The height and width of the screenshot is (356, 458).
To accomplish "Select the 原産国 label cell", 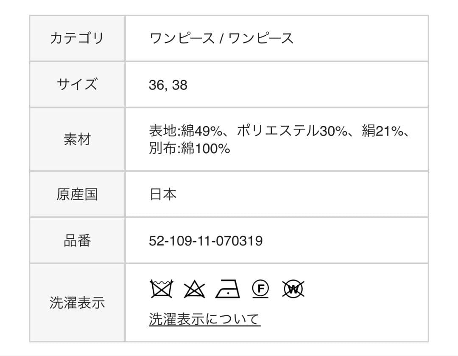I will click(x=76, y=194).
